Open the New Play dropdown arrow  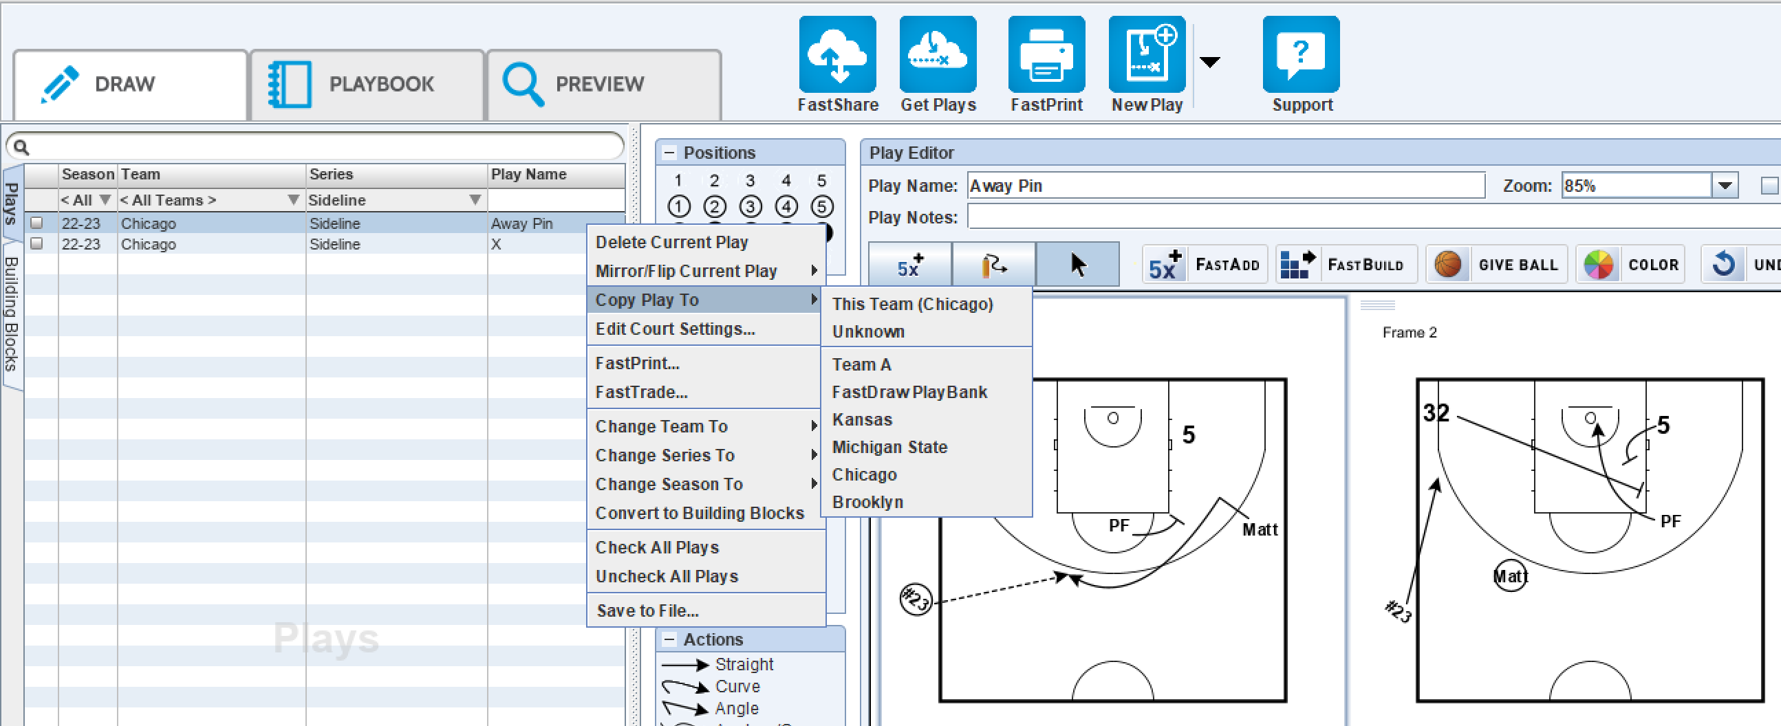click(1209, 62)
